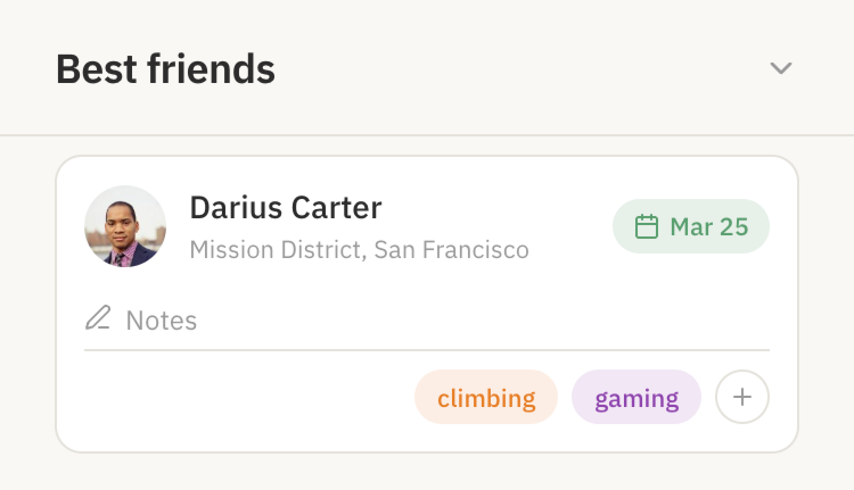This screenshot has width=854, height=490.
Task: Click empty card space left of climbing tag
Action: pos(245,398)
